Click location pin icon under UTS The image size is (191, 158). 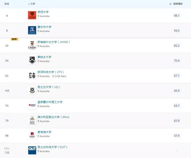38,76
